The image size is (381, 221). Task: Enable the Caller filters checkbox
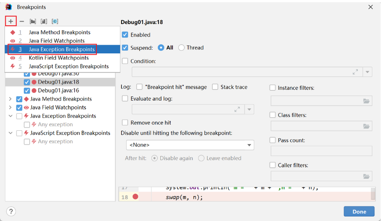point(273,165)
